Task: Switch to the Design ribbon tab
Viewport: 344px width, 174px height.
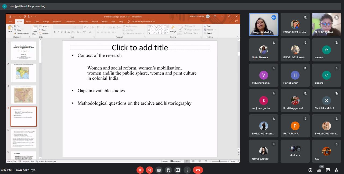Action: (x=46, y=22)
